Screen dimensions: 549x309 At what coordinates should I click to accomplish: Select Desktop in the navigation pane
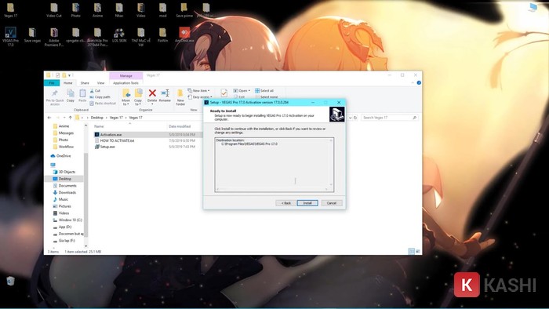pos(65,179)
